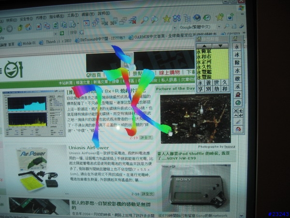The image size is (290, 218).
Task: Open the Mobile 01 bookmark
Action: click(x=27, y=44)
